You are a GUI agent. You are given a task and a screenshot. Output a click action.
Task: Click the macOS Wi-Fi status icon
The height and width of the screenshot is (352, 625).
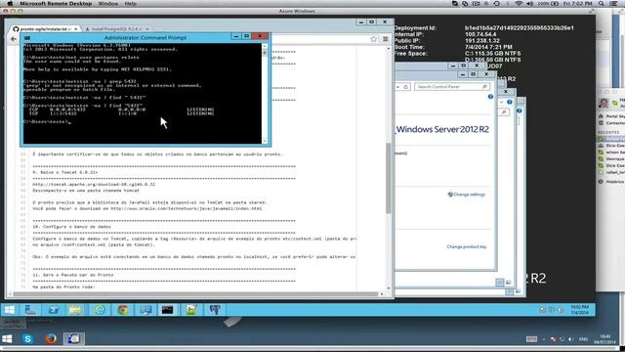click(x=519, y=4)
